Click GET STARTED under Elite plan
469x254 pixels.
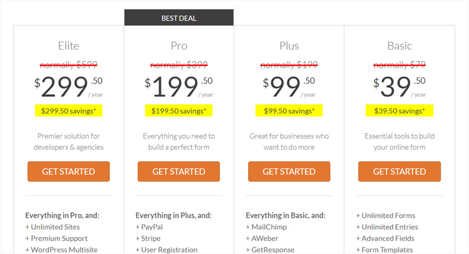coord(68,172)
